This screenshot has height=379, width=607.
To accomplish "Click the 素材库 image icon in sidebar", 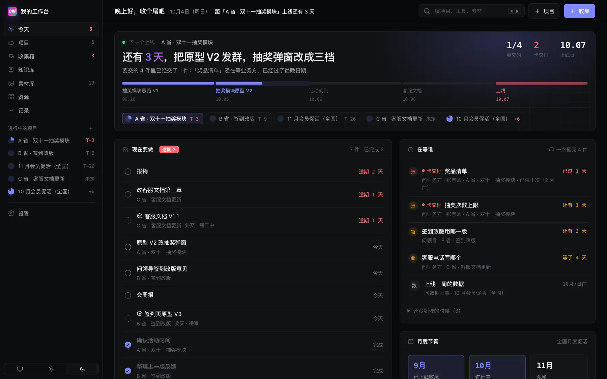I will click(11, 83).
